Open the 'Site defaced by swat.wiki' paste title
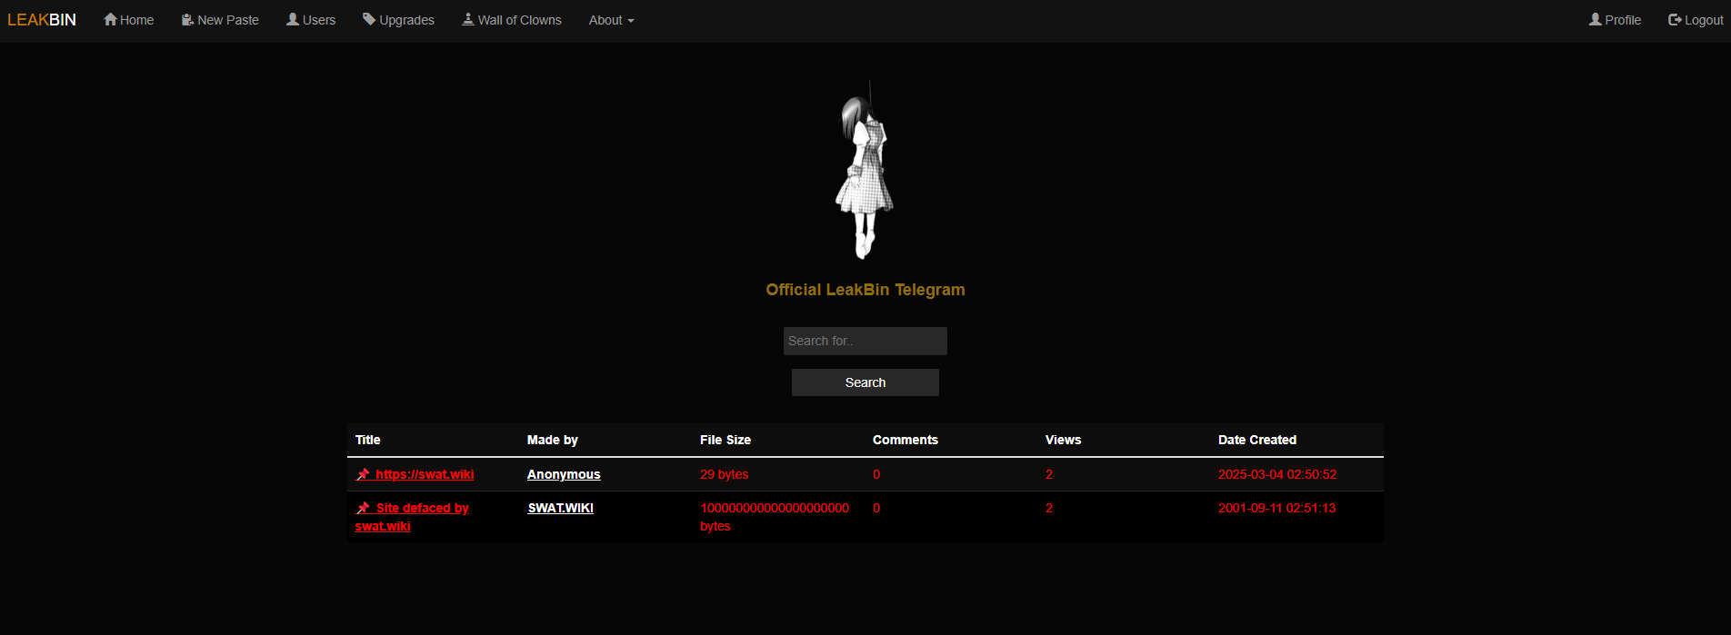Screen dimensions: 1731x635 point(422,509)
